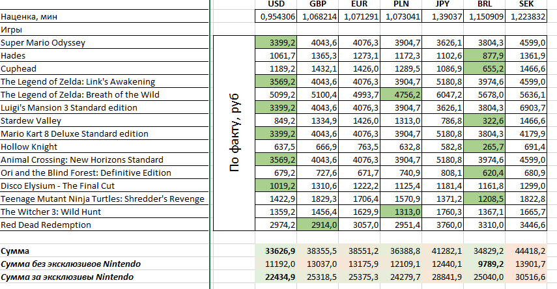Select SEK cell 4179,9 for Mario Kart 8
The height and width of the screenshot is (289, 557).
526,133
